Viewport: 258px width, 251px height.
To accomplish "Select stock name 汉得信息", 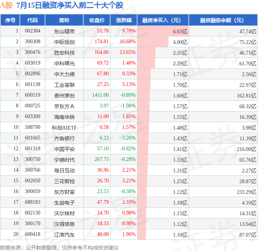I will 64,224.
